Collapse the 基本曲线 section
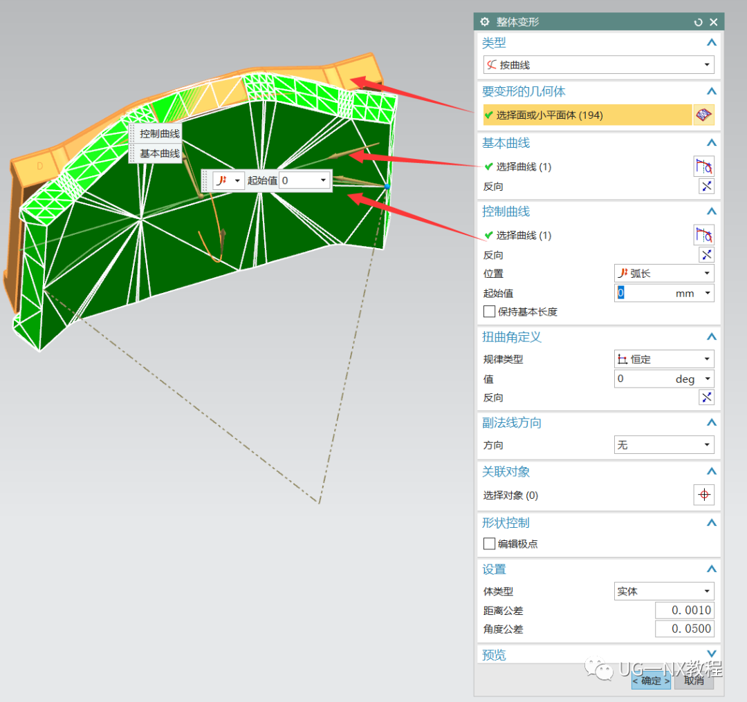747x702 pixels. [x=711, y=143]
